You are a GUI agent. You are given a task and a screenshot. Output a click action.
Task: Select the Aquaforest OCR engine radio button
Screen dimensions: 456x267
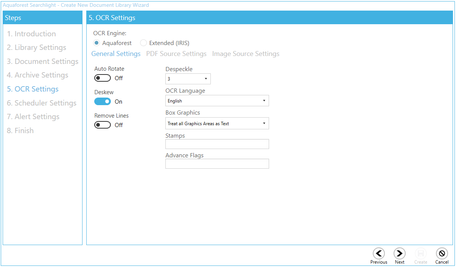pos(97,43)
